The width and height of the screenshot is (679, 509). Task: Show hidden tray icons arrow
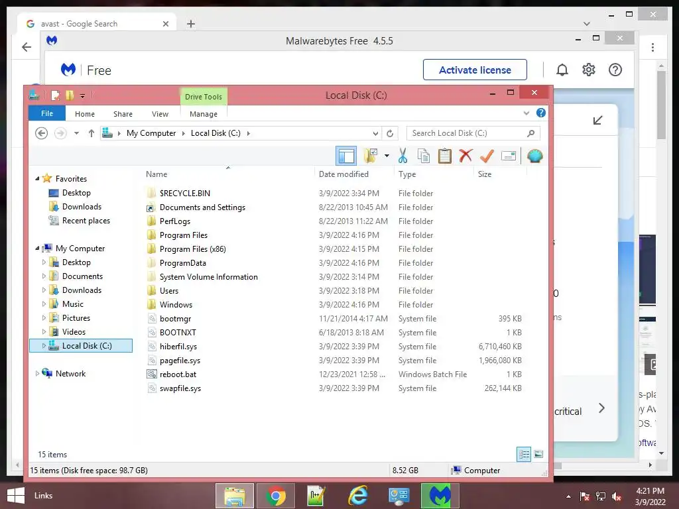click(x=568, y=496)
